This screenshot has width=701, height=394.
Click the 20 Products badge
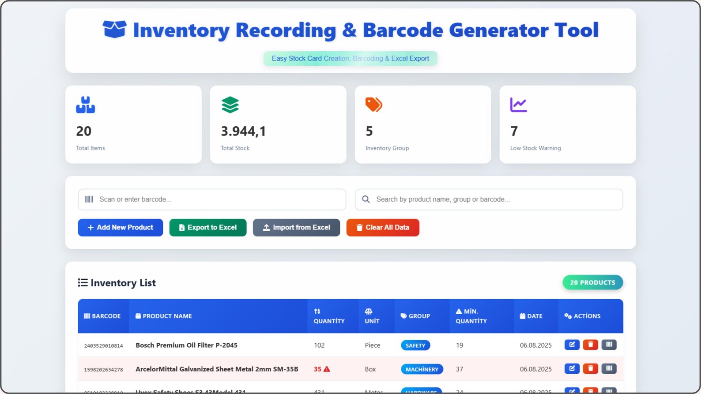coord(593,282)
